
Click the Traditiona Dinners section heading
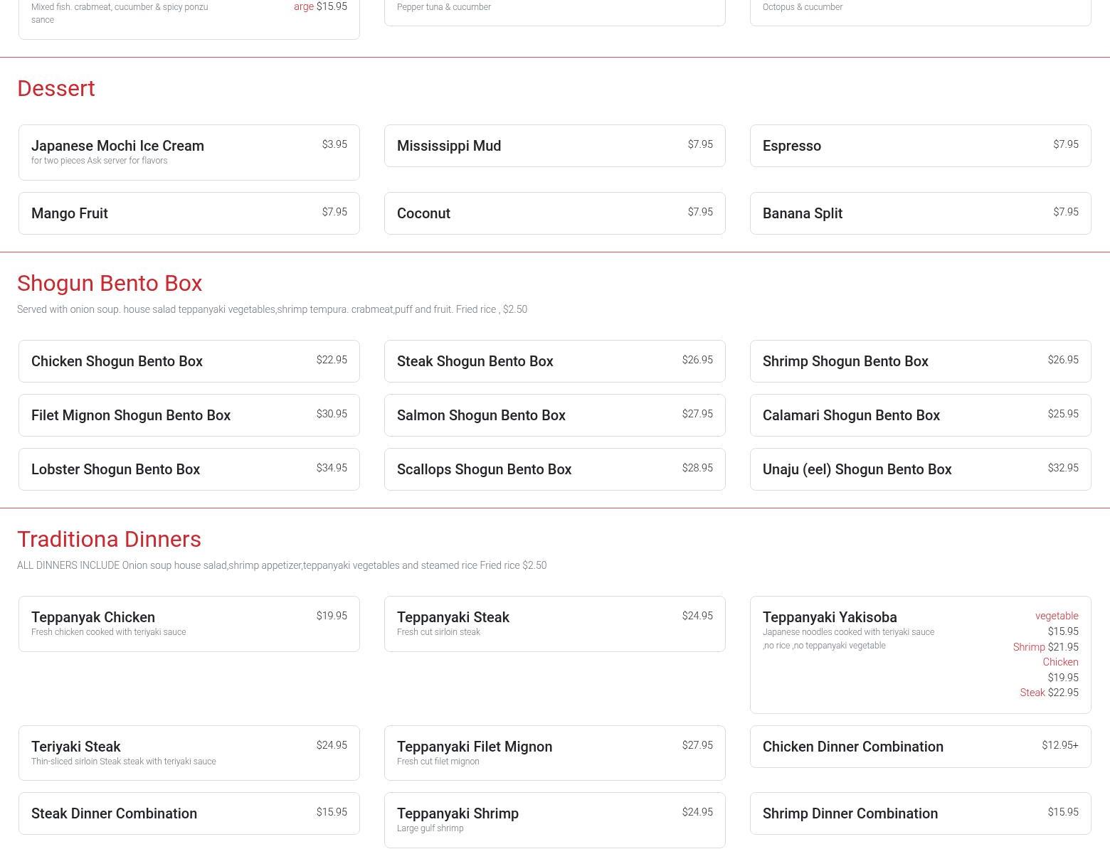[109, 539]
